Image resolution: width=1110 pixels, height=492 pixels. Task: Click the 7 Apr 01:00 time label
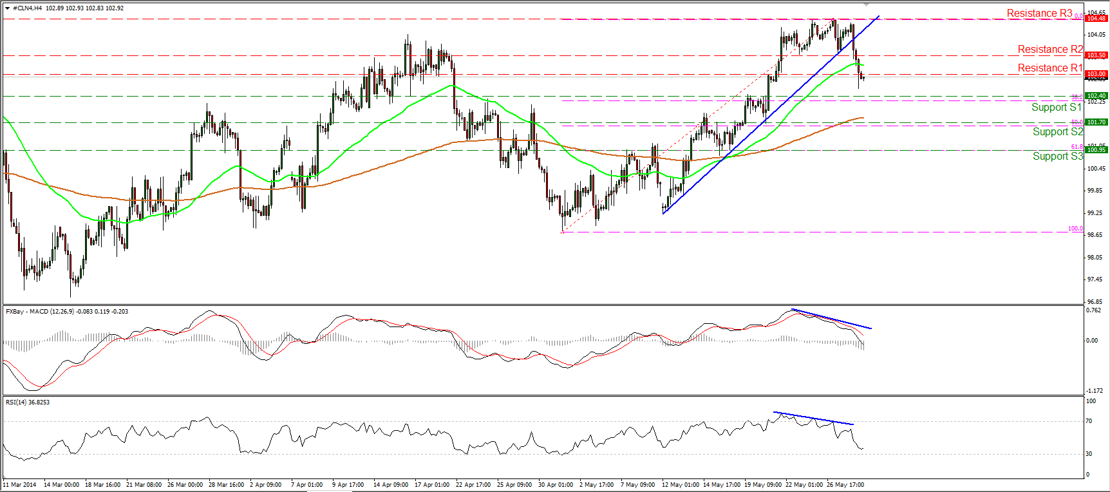click(x=307, y=485)
